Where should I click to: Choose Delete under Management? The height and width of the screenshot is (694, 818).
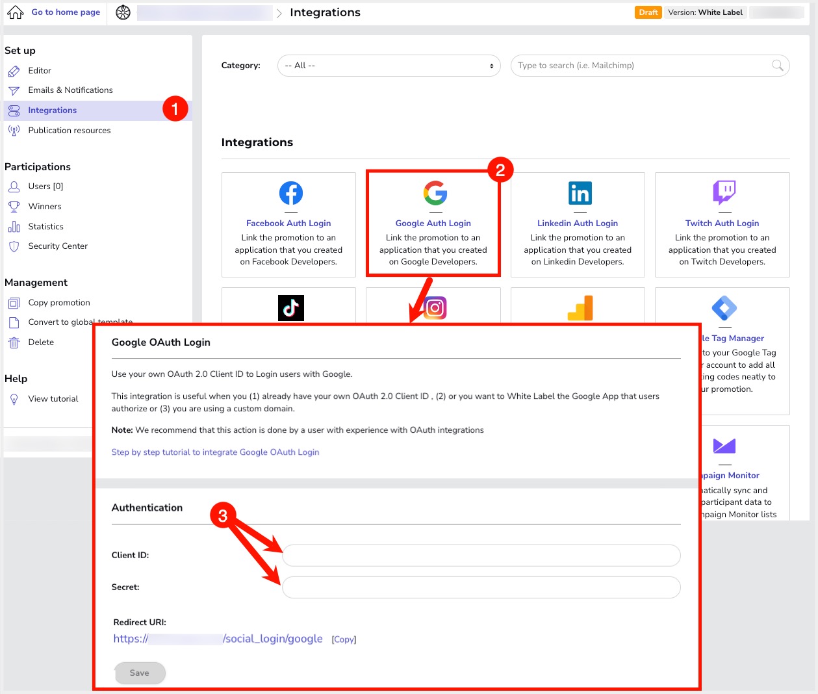coord(41,342)
